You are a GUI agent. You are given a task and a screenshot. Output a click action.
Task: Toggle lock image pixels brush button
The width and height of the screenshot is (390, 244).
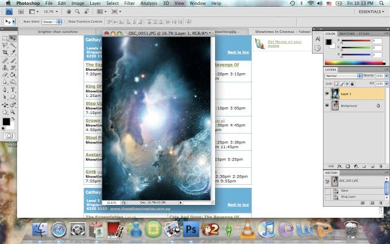point(342,84)
